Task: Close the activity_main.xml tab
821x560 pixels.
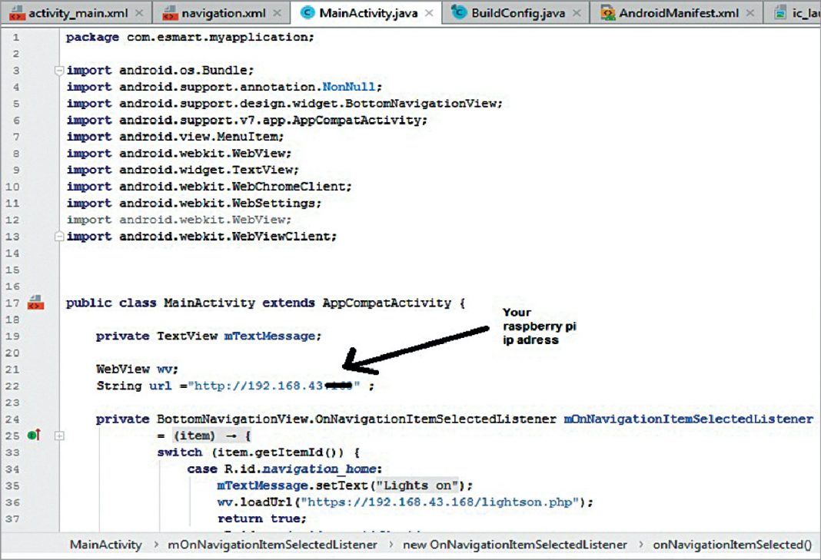Action: [138, 13]
